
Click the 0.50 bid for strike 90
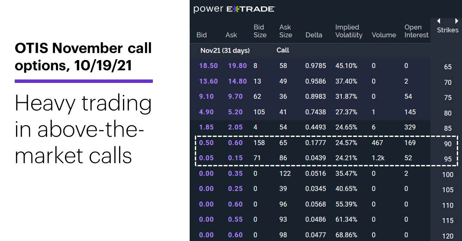tap(206, 143)
